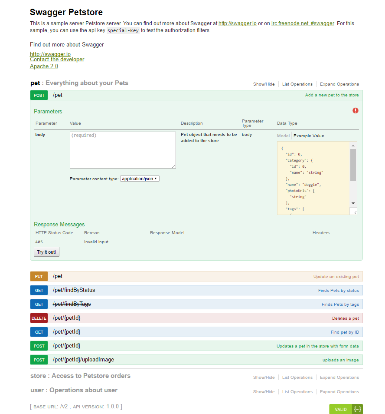Image resolution: width=385 pixels, height=414 pixels.
Task: Open the parameter content type dropdown
Action: coord(140,178)
